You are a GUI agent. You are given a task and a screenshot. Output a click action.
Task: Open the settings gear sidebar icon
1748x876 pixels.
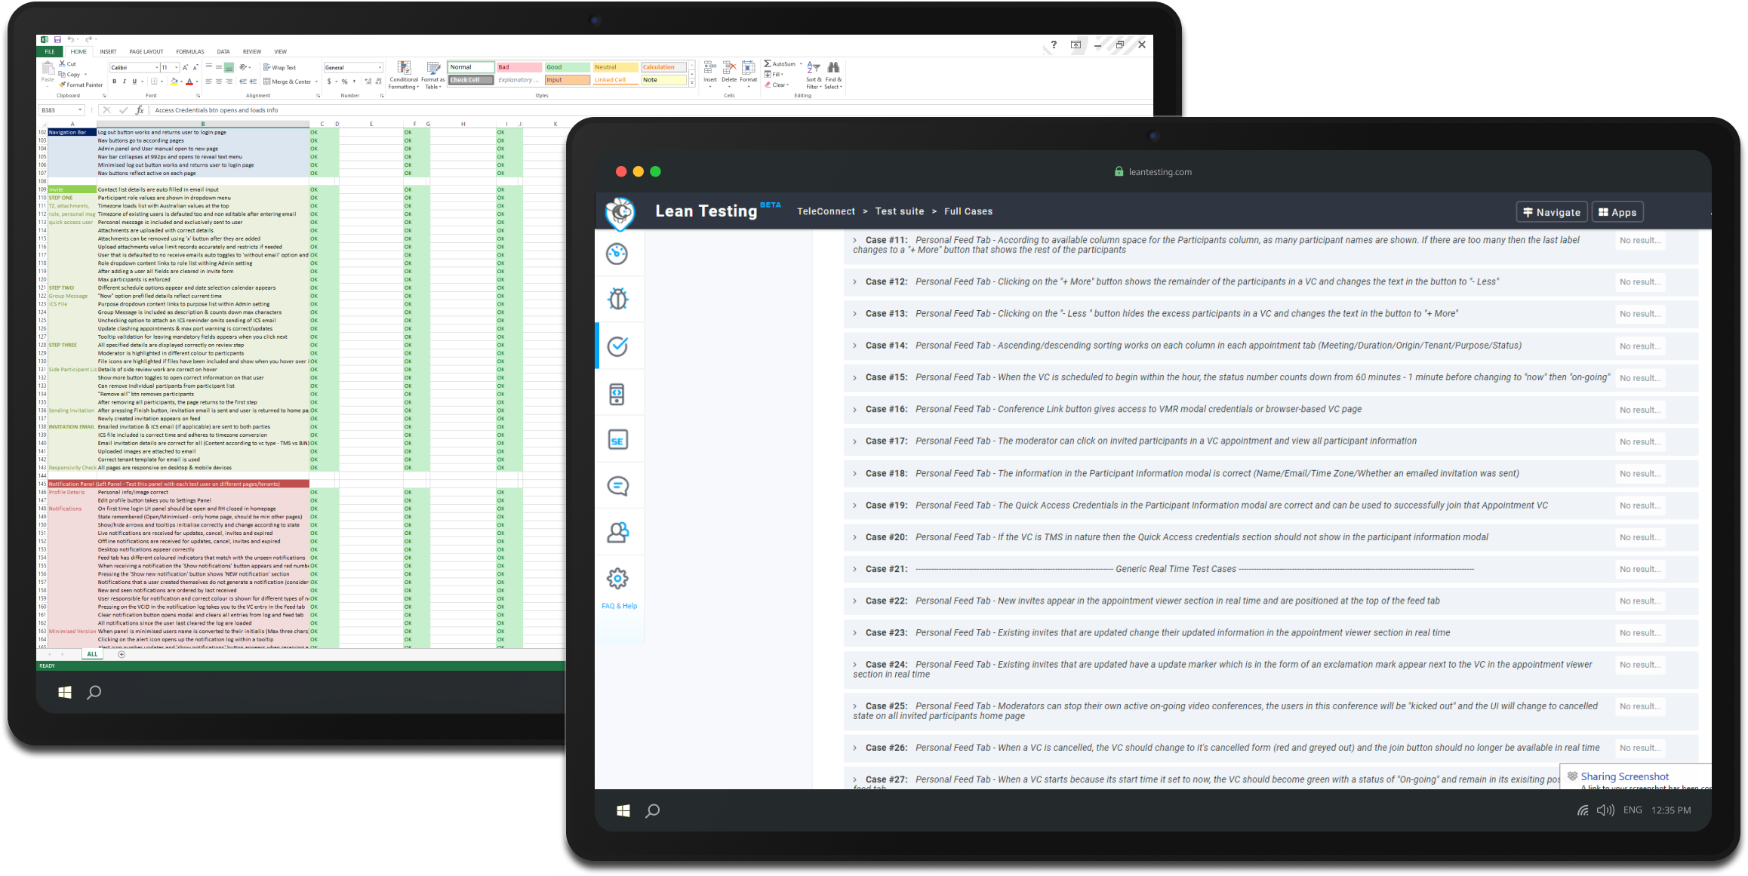tap(617, 579)
